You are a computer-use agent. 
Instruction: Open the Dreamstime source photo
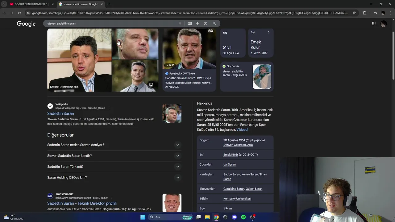click(x=79, y=60)
